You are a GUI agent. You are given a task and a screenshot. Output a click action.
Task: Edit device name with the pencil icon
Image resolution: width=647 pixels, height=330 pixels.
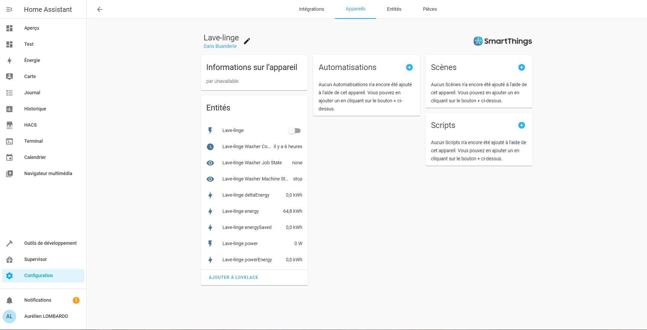tap(247, 41)
